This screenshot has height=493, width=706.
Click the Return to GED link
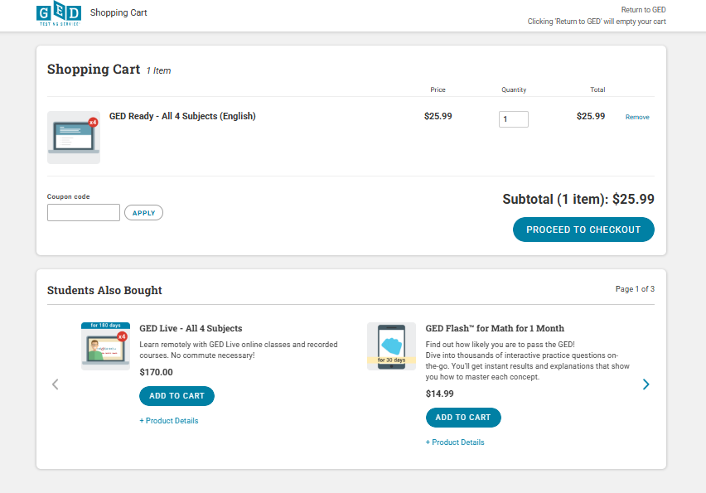[643, 10]
